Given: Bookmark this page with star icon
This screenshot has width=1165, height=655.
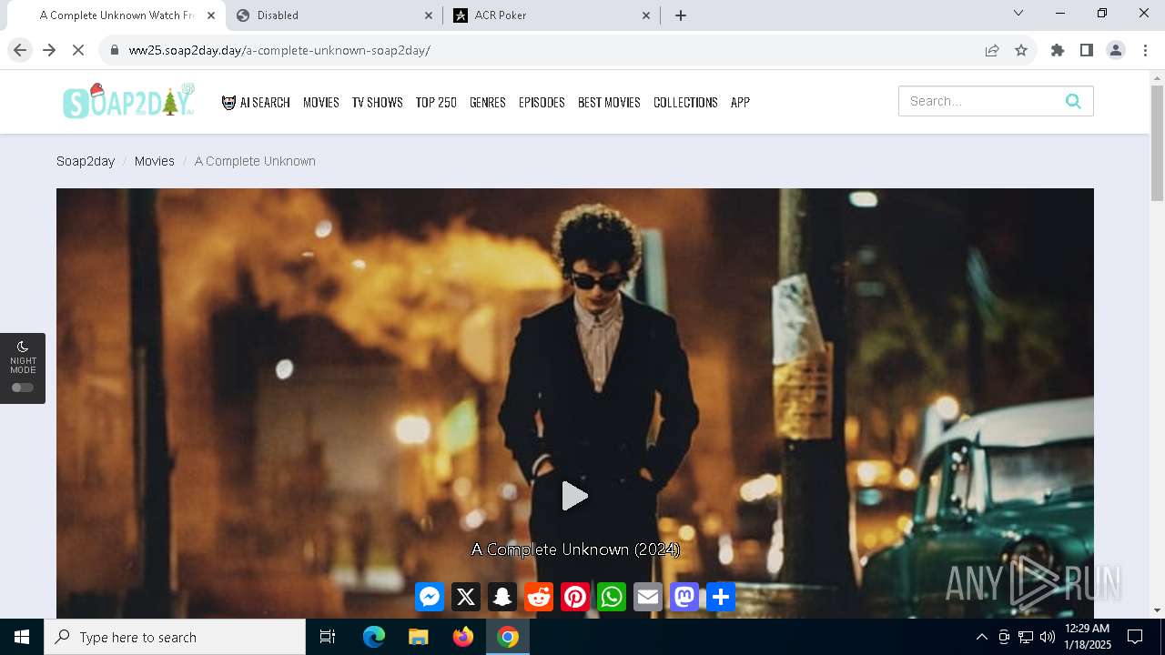Looking at the screenshot, I should coord(1021,50).
